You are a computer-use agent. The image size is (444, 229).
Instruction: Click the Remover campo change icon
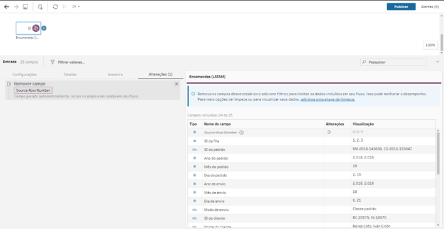(9, 84)
